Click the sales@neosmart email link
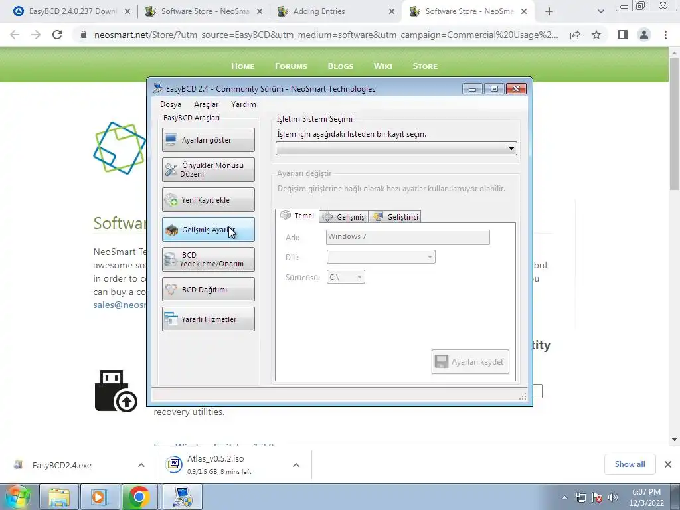Viewport: 680px width, 510px height. (120, 305)
